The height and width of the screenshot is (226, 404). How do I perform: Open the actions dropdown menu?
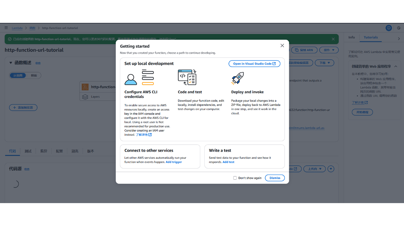[329, 50]
